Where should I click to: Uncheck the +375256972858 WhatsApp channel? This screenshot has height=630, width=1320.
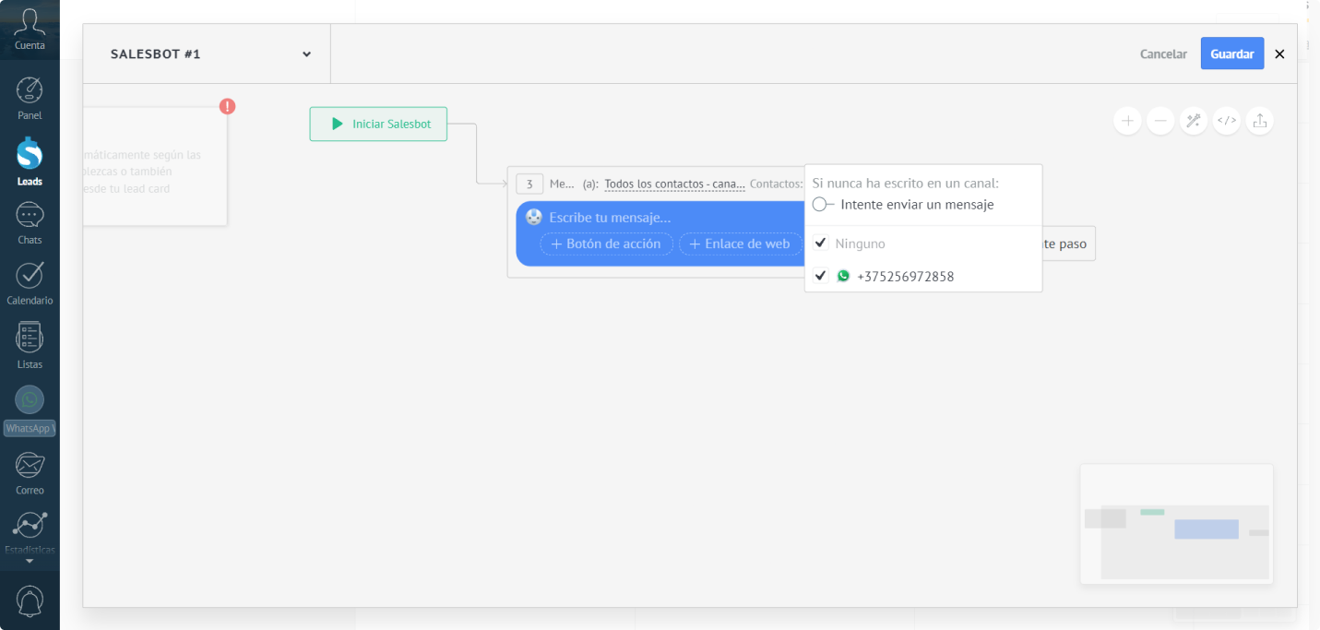tap(820, 276)
